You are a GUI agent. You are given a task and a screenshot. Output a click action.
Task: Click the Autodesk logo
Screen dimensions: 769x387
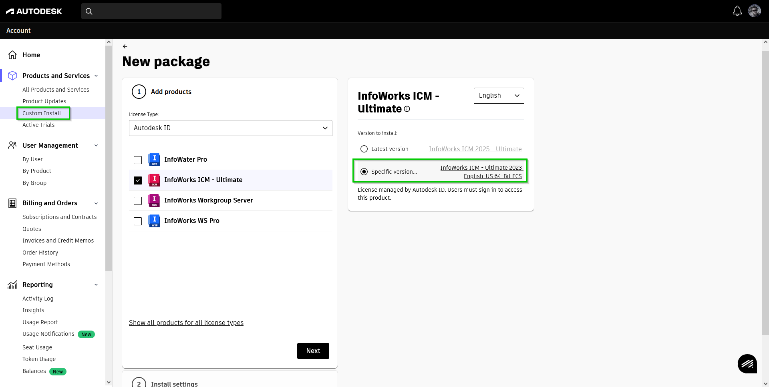34,11
